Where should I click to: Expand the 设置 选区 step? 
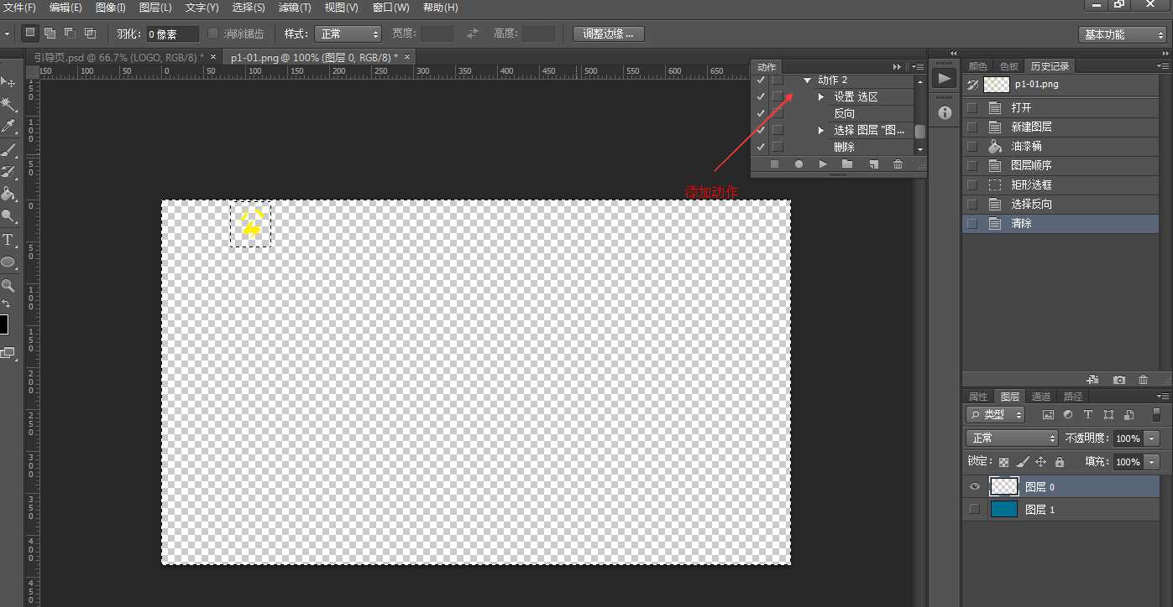(821, 97)
